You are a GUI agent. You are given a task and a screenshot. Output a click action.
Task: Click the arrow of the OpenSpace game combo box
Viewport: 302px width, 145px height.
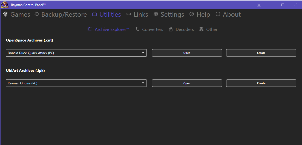point(143,53)
